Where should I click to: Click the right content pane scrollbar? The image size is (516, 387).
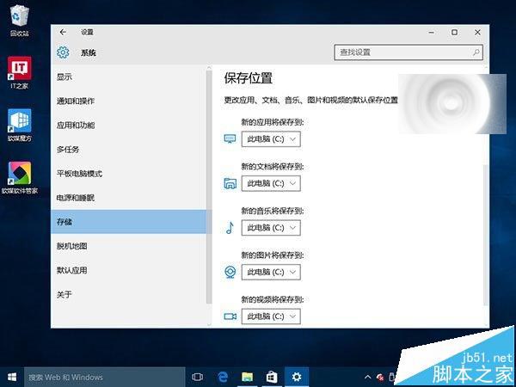click(x=487, y=236)
